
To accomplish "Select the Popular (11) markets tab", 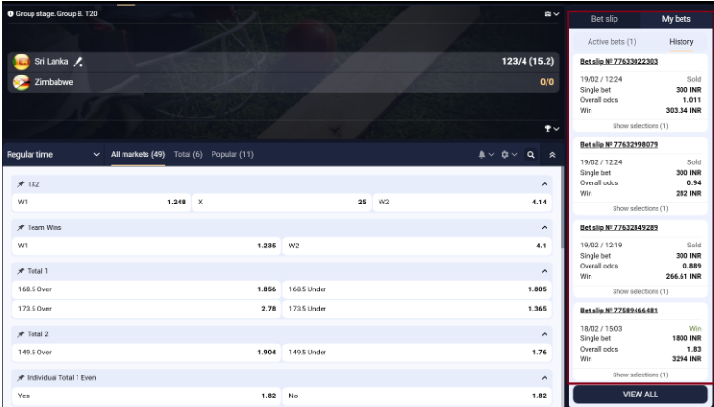I will coord(233,154).
